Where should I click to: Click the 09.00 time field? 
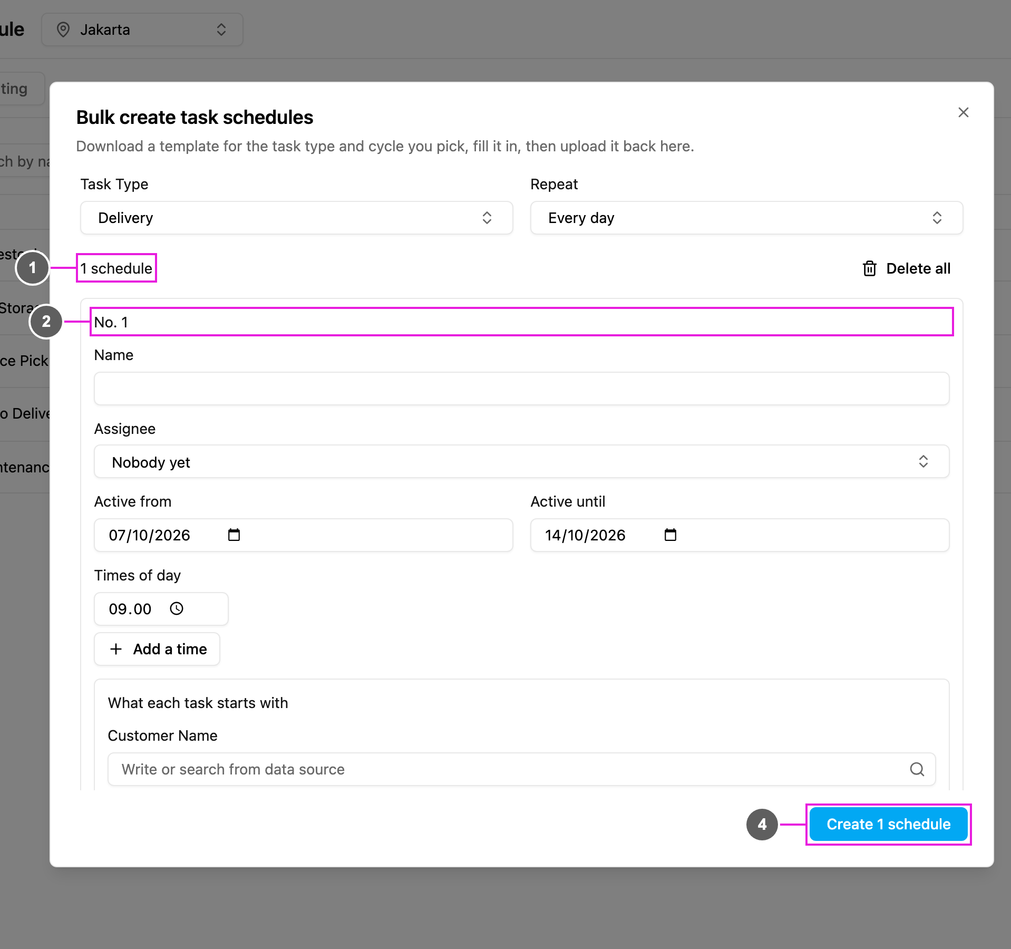tap(161, 609)
